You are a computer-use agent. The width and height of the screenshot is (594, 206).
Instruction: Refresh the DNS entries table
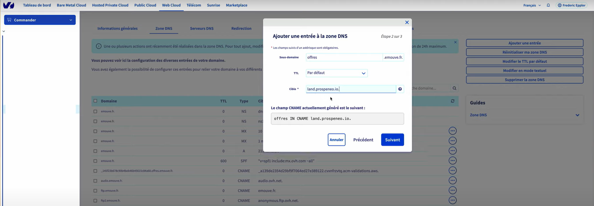click(452, 101)
